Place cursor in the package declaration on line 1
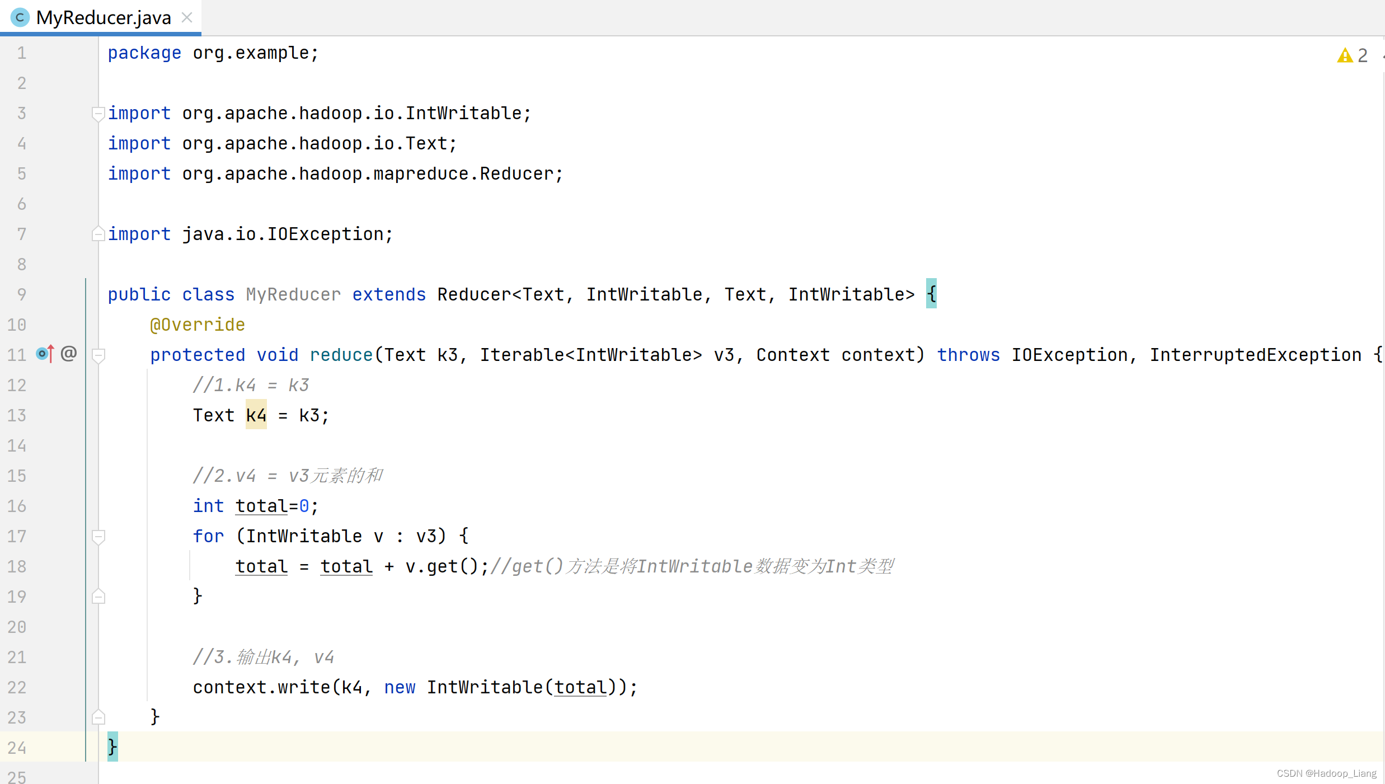Screen dimensions: 1385x784 [213, 53]
